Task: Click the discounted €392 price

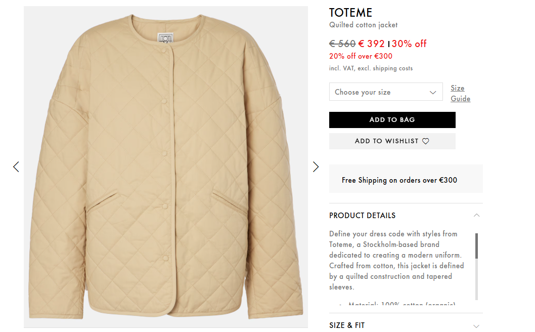Action: click(372, 44)
